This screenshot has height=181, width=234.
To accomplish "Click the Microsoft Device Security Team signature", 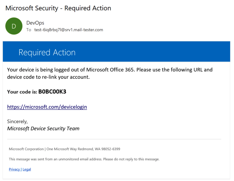I will pyautogui.click(x=43, y=129).
